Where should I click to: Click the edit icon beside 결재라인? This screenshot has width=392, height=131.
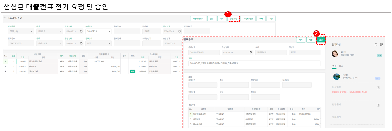[x=382, y=45]
